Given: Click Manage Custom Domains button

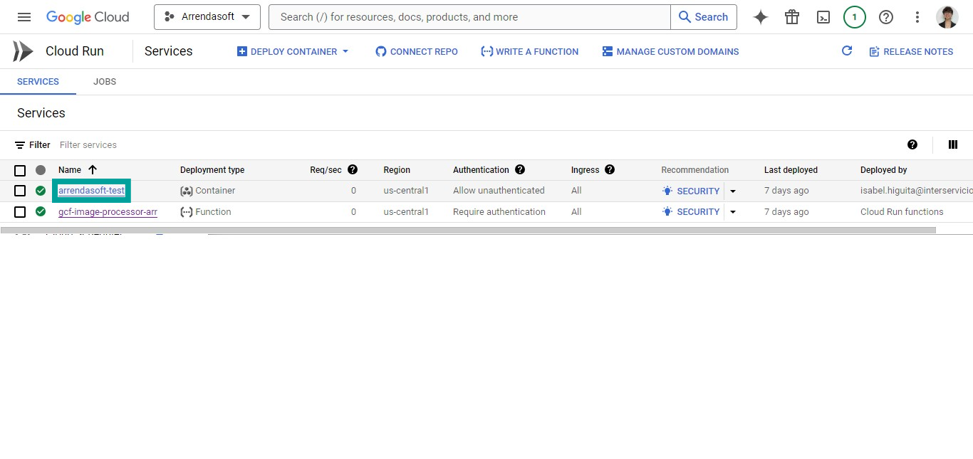Looking at the screenshot, I should point(670,51).
